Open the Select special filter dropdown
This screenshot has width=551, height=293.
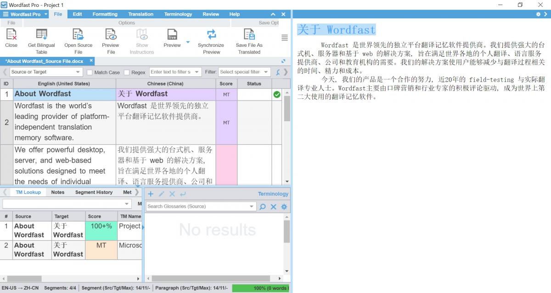coord(244,72)
